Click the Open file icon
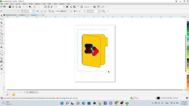Image resolution: width=189 pixels, height=106 pixels. pyautogui.click(x=5, y=7)
